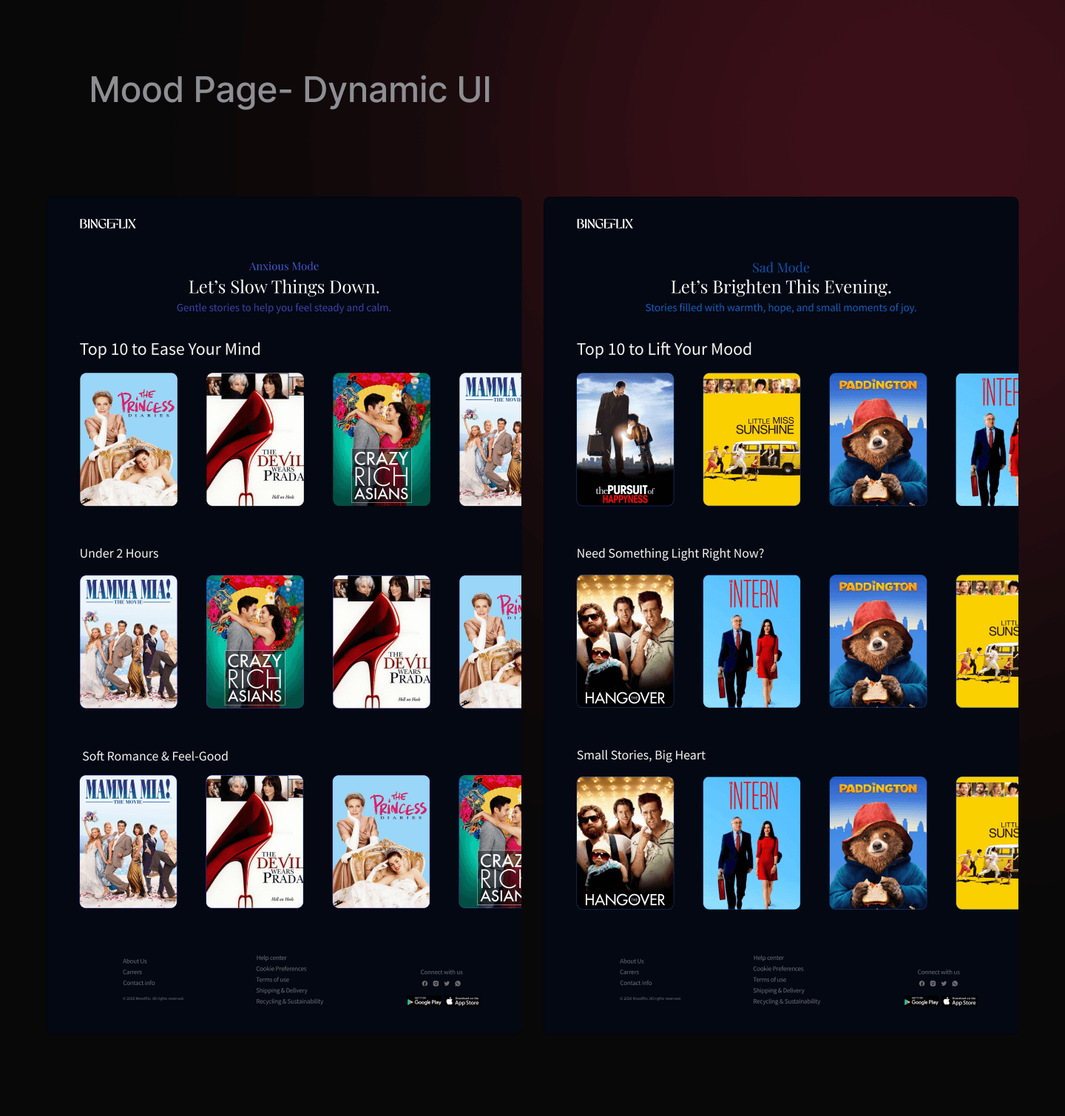Open The Intern in Need Something Light Right Now row
1065x1116 pixels.
coord(752,641)
